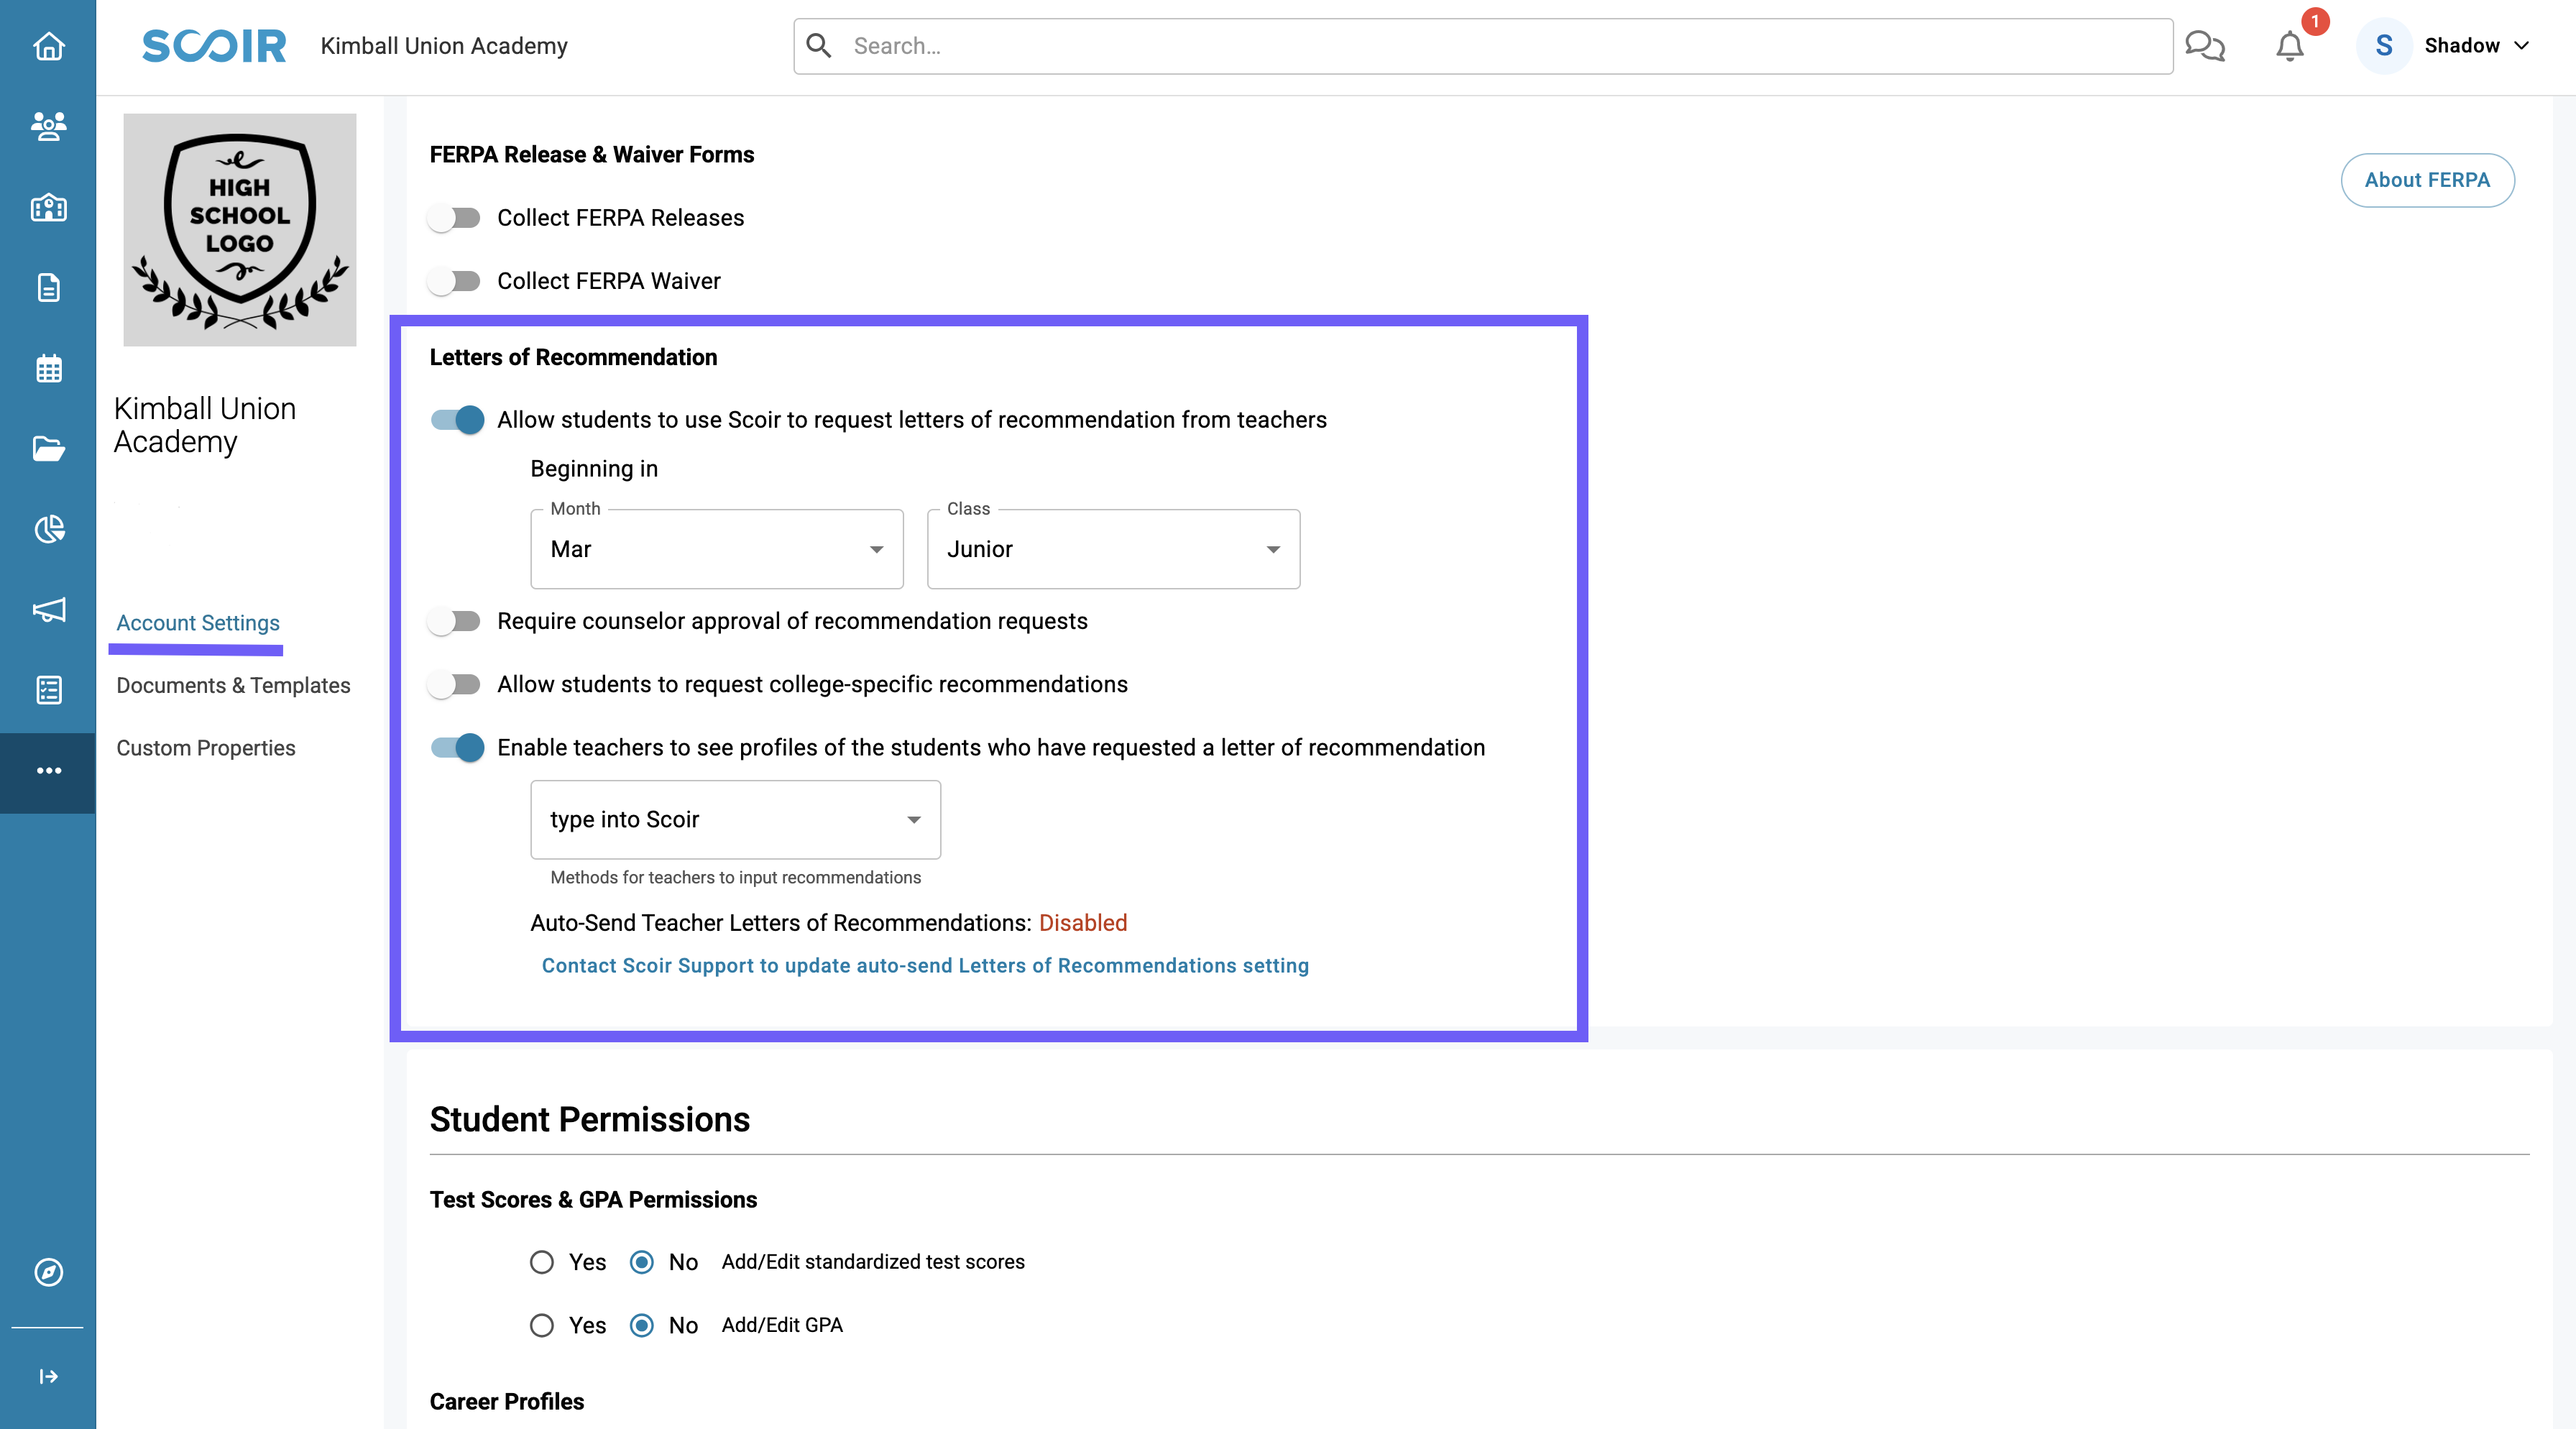Open the type into Scoir dropdown

point(735,820)
